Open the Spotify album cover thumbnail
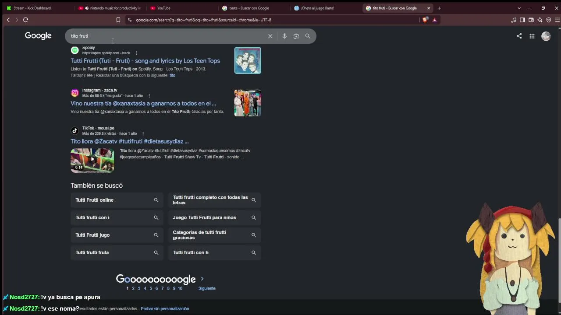The height and width of the screenshot is (315, 561). (248, 60)
